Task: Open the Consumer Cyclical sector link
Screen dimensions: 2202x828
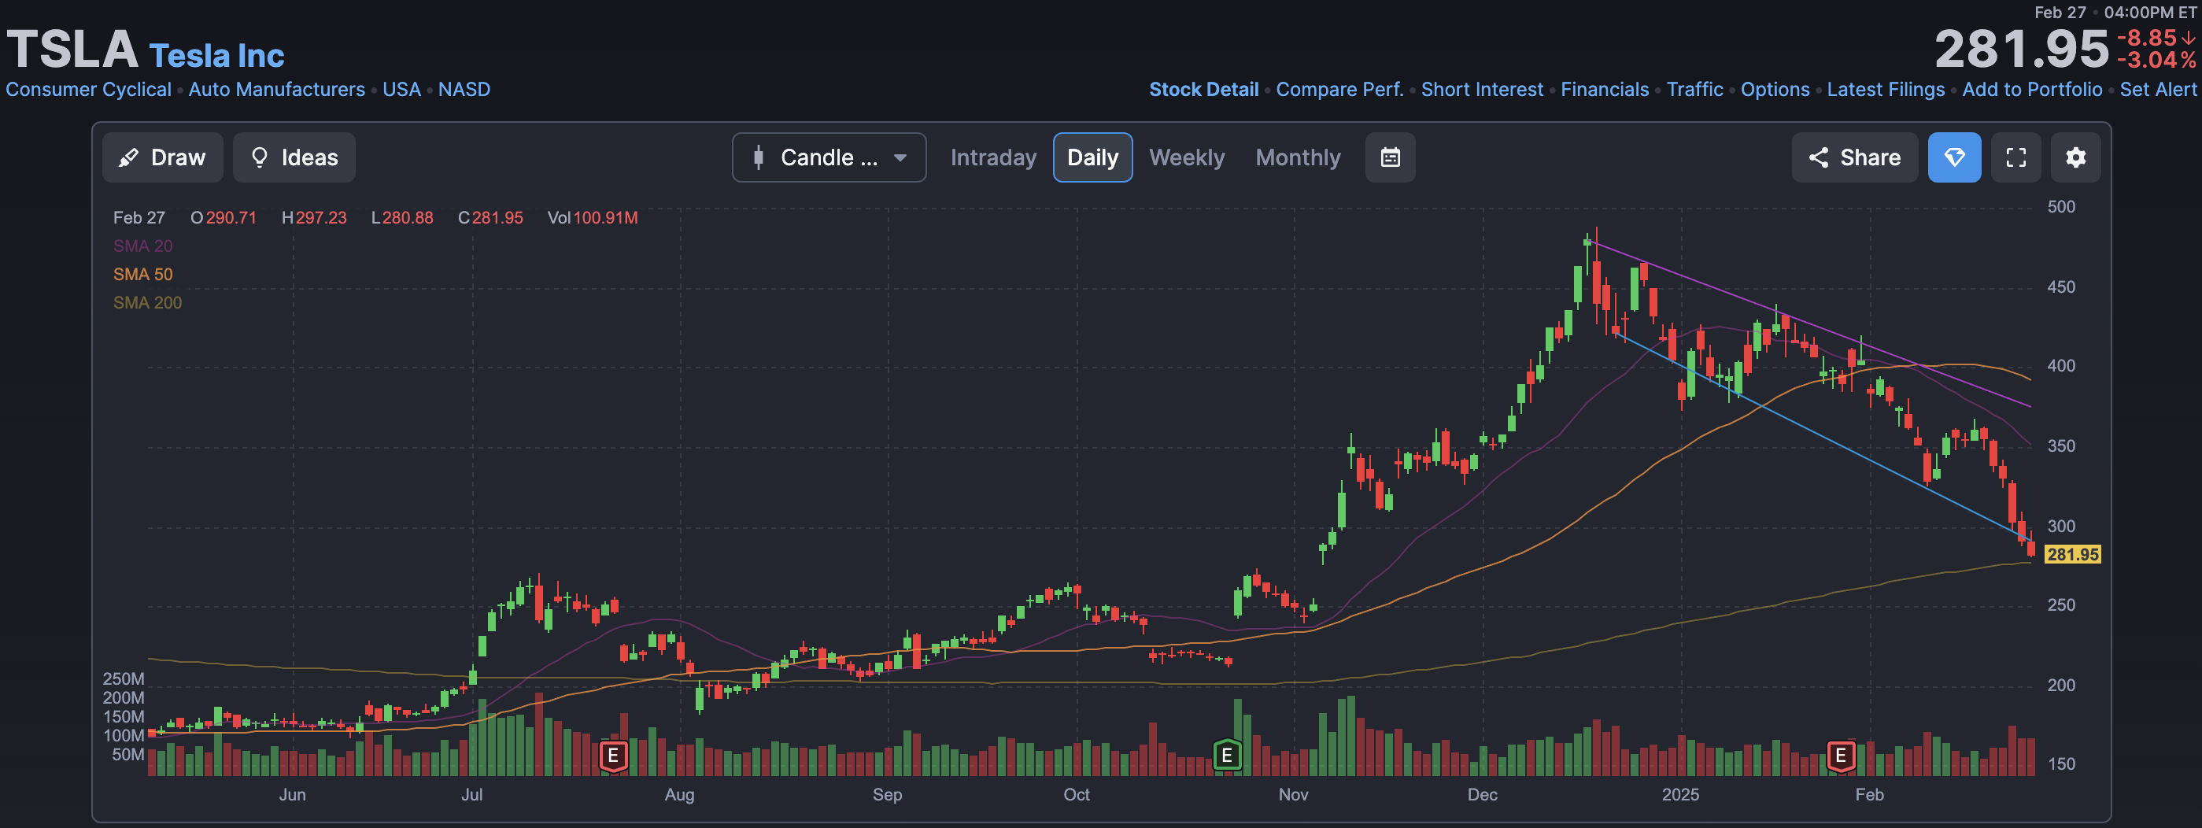Action: point(88,90)
